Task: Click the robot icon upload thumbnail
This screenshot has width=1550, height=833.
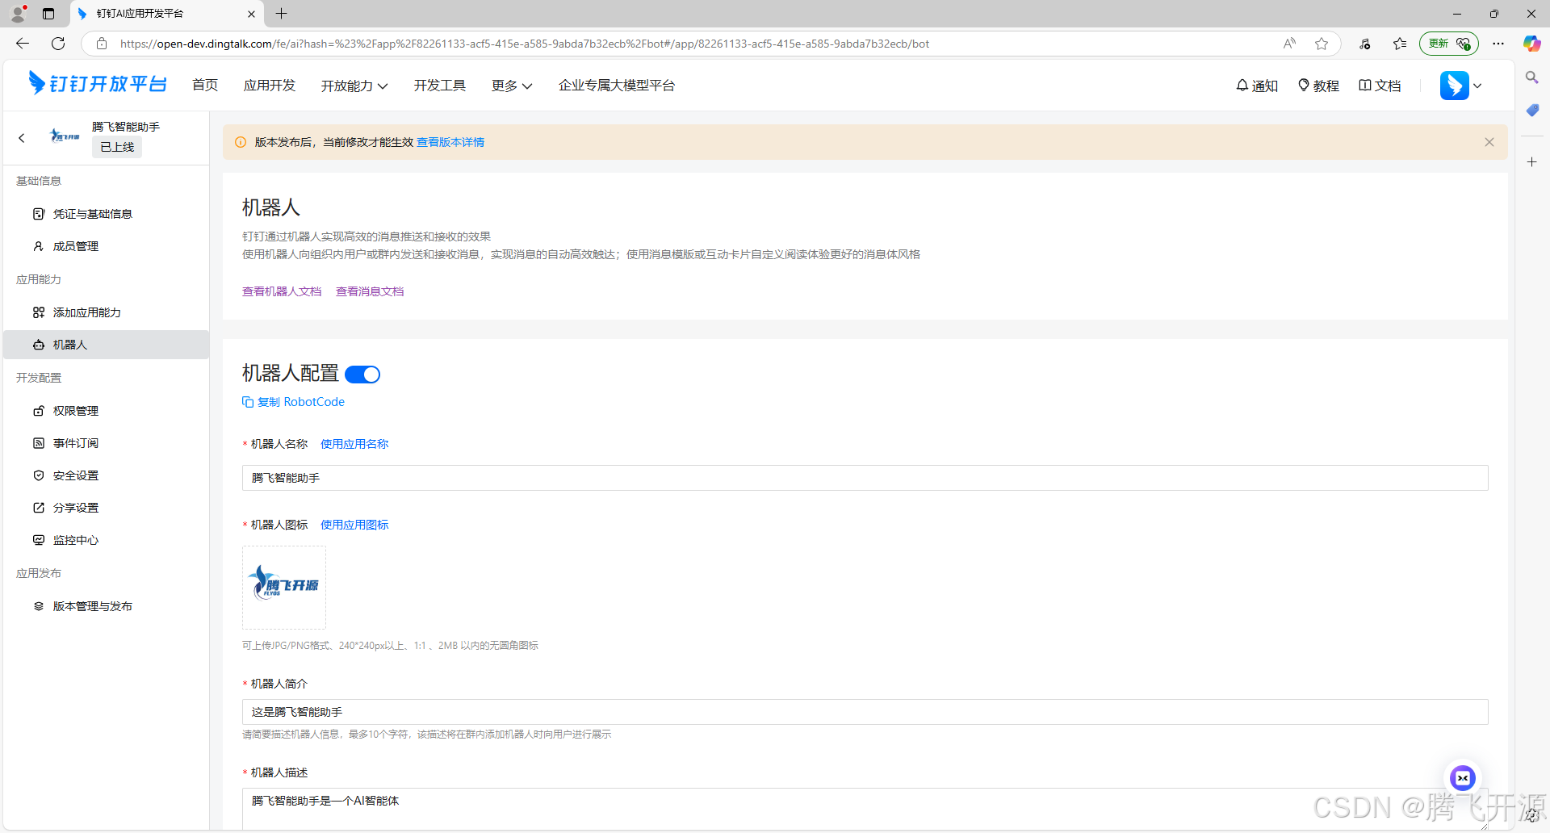Action: click(284, 588)
